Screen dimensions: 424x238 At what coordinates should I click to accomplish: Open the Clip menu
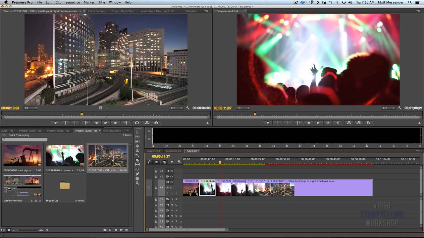tap(58, 2)
